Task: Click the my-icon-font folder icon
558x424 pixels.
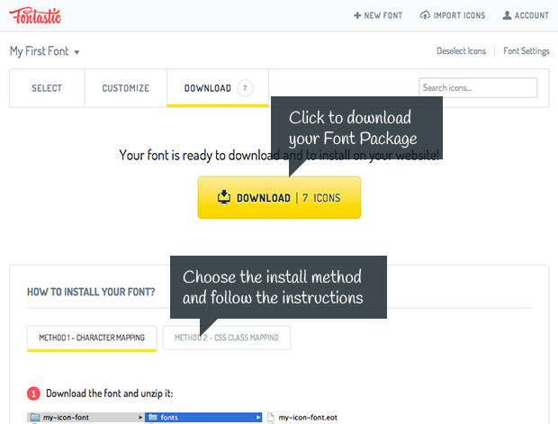Action: click(35, 417)
